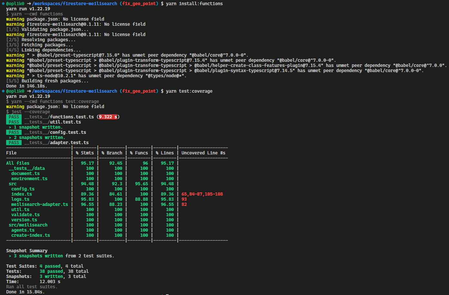Click the 95.65 funcs value for src

(142, 184)
